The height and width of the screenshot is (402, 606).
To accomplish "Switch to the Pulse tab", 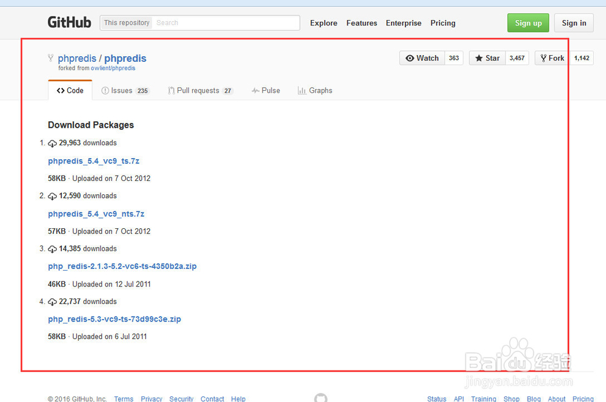I will click(266, 90).
